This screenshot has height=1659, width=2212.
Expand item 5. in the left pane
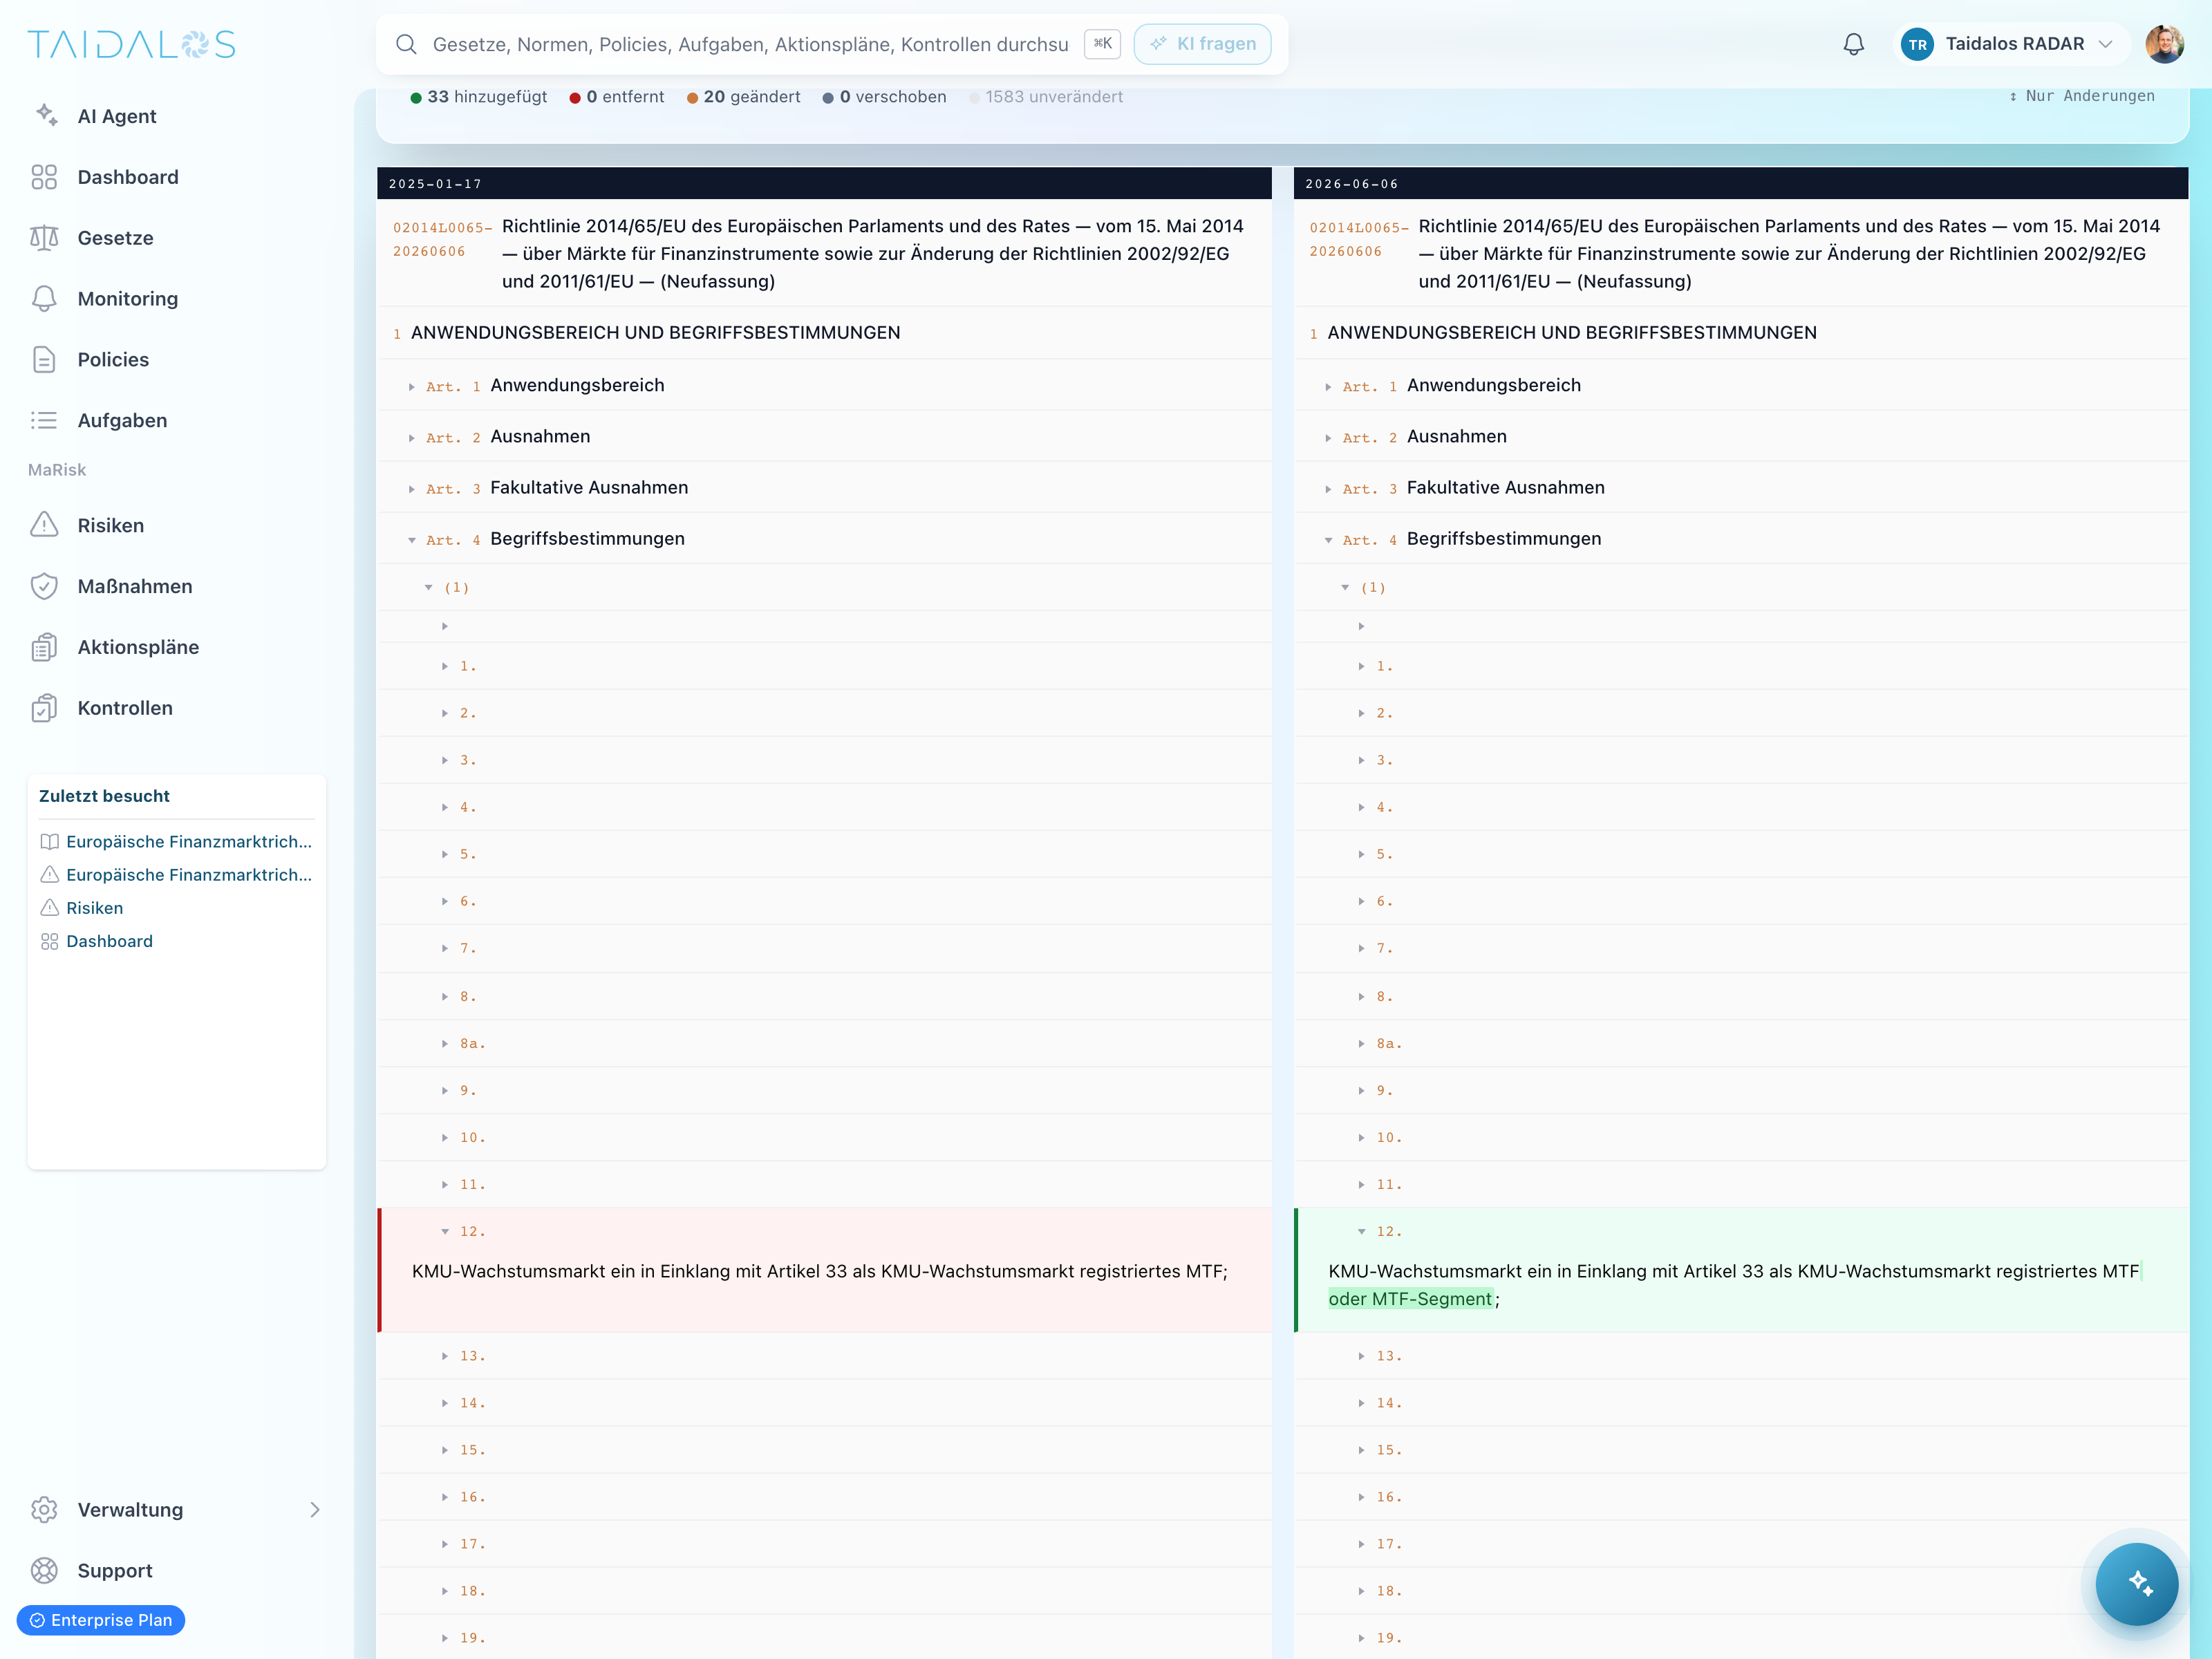[445, 855]
